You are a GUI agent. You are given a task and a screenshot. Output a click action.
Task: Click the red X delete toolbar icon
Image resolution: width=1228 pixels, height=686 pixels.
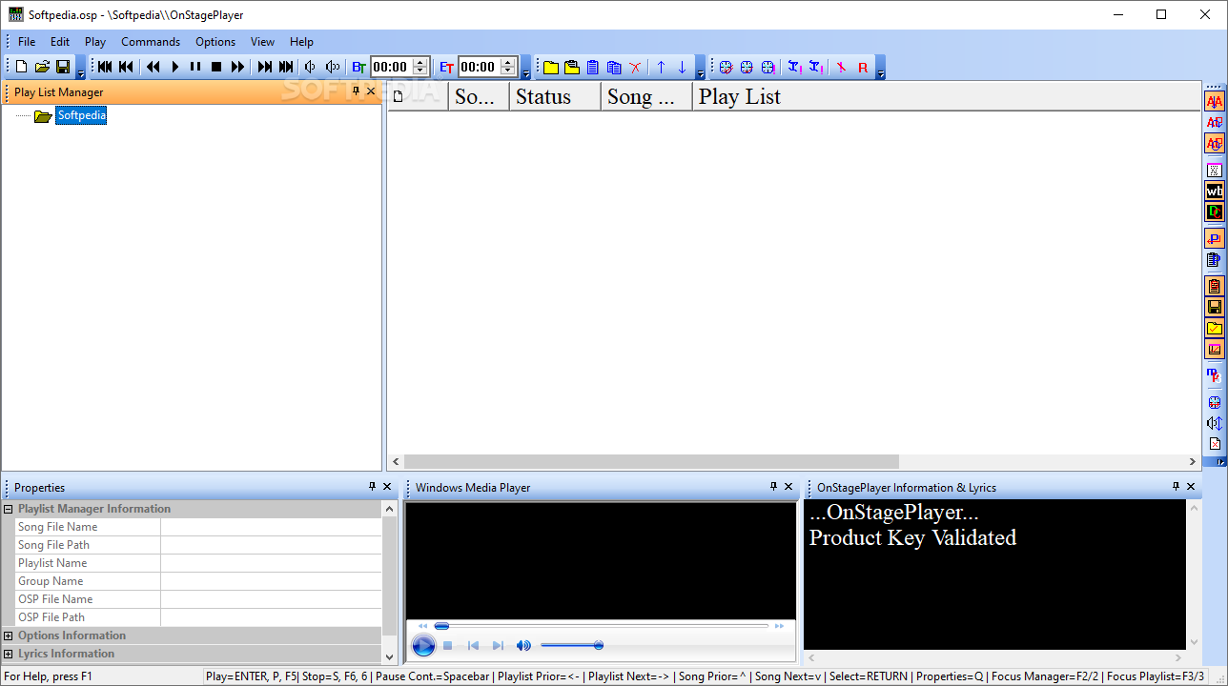pyautogui.click(x=635, y=67)
